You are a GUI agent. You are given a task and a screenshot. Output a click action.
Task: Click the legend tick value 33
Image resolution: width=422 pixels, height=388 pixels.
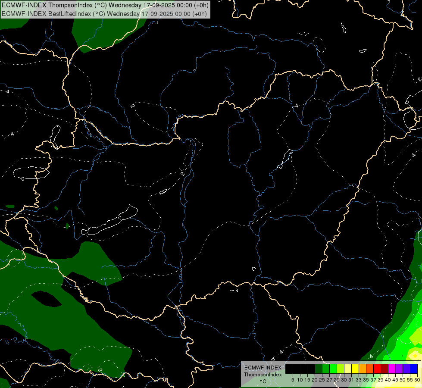pyautogui.click(x=359, y=380)
